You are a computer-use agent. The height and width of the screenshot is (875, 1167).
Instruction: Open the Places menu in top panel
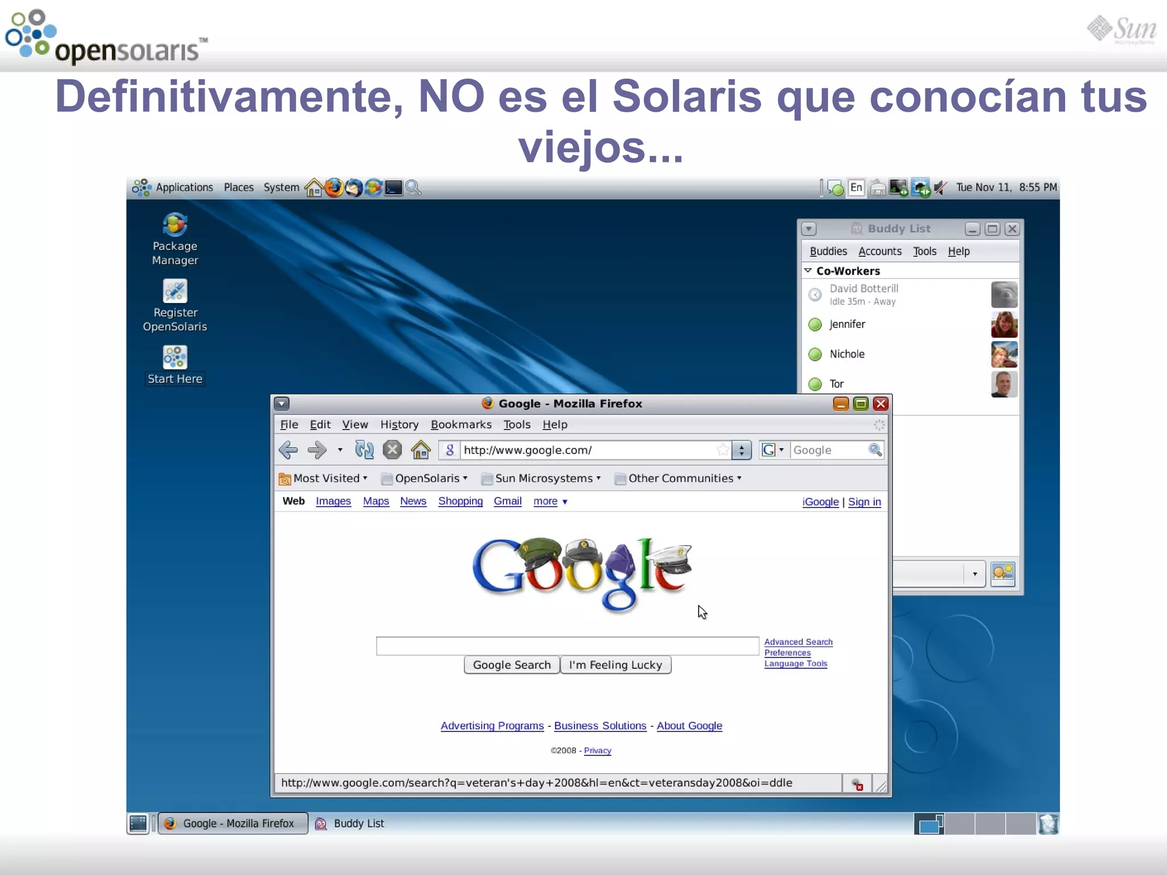(x=239, y=187)
